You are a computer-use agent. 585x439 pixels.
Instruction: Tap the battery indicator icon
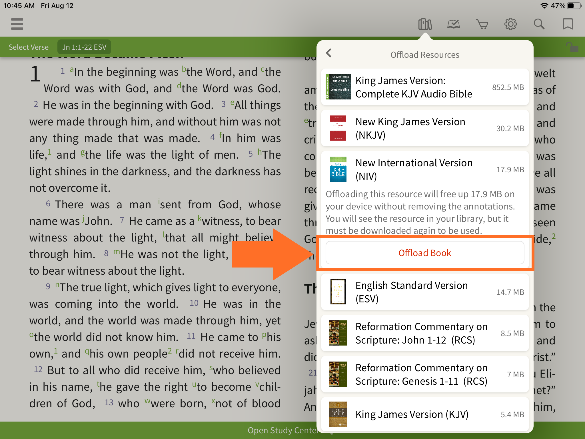[575, 6]
